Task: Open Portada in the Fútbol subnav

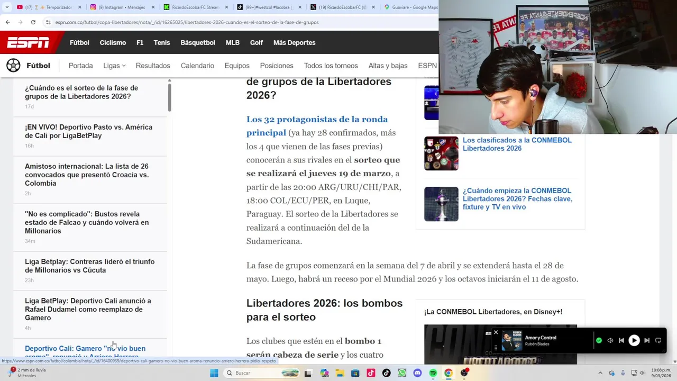Action: (80, 66)
